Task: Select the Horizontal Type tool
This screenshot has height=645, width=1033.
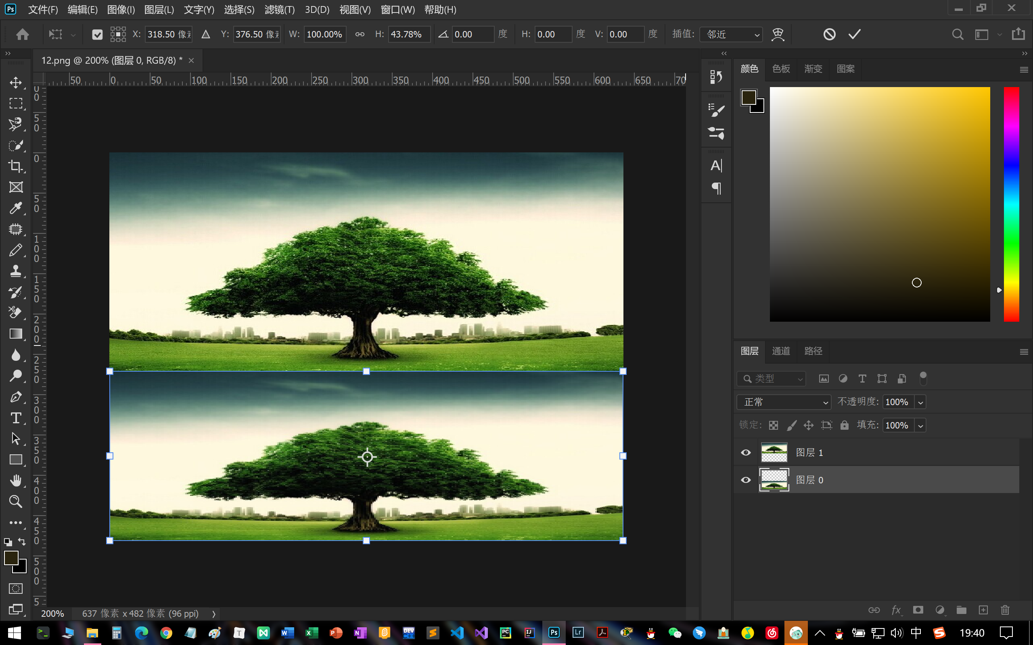Action: (x=16, y=418)
